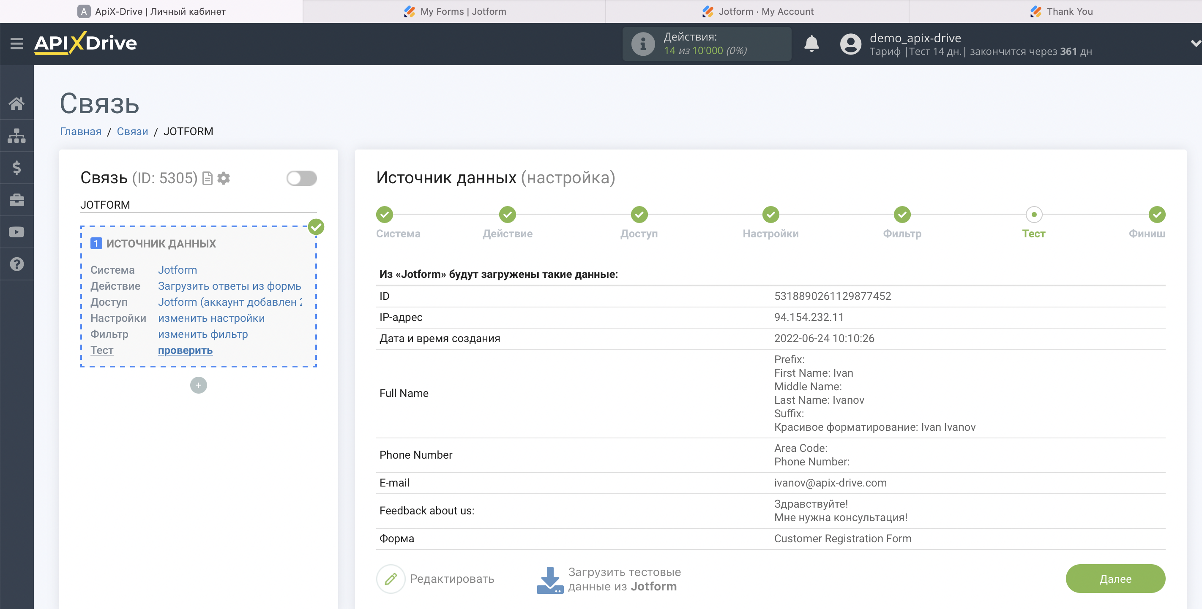1202x609 pixels.
Task: Go to the Доступ step marker
Action: click(x=639, y=215)
